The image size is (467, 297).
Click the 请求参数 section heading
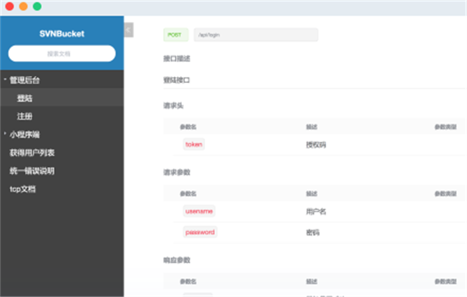(x=177, y=172)
